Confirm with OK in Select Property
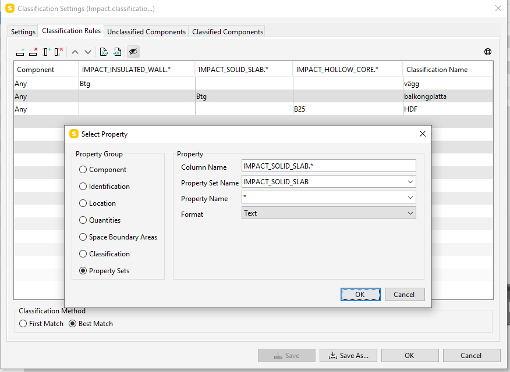 [360, 295]
